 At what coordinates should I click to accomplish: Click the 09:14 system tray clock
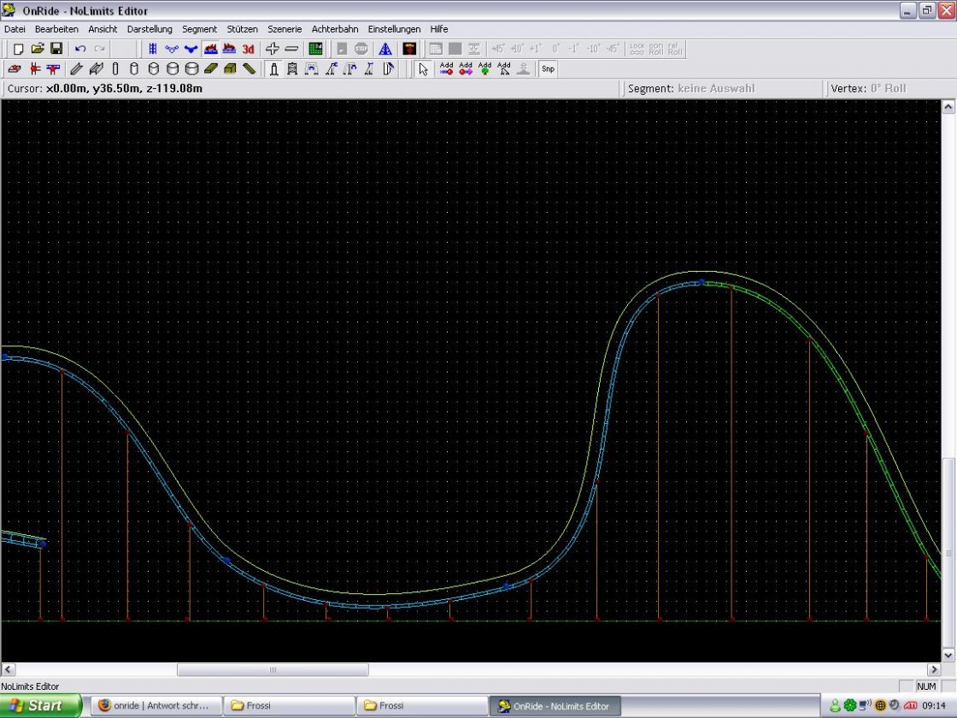(x=934, y=706)
